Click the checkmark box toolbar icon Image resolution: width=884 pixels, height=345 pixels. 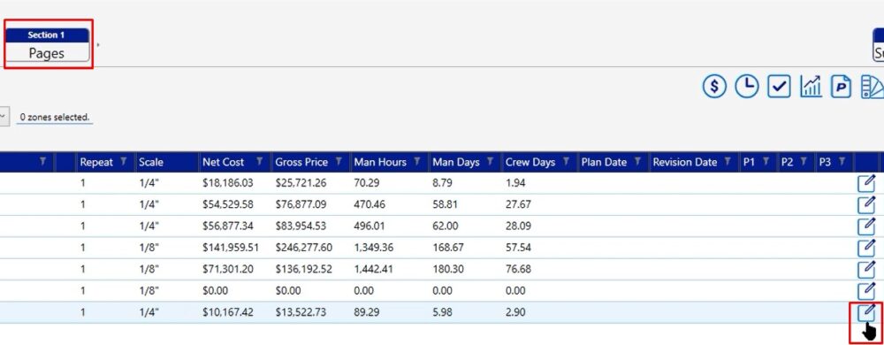(x=779, y=87)
